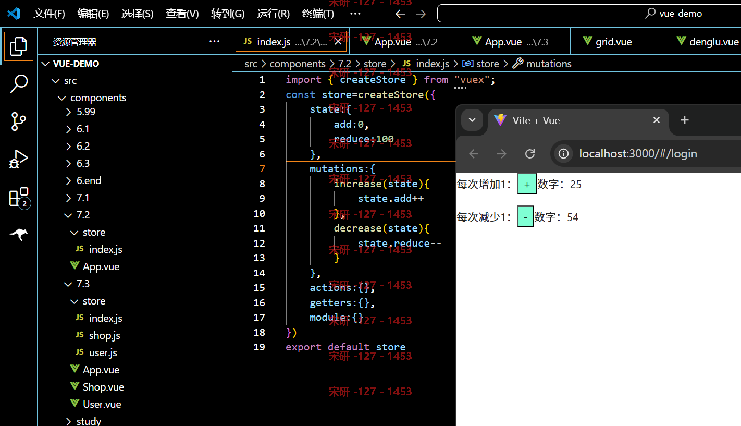741x426 pixels.
Task: Open the 运行(R) menu
Action: click(x=274, y=14)
